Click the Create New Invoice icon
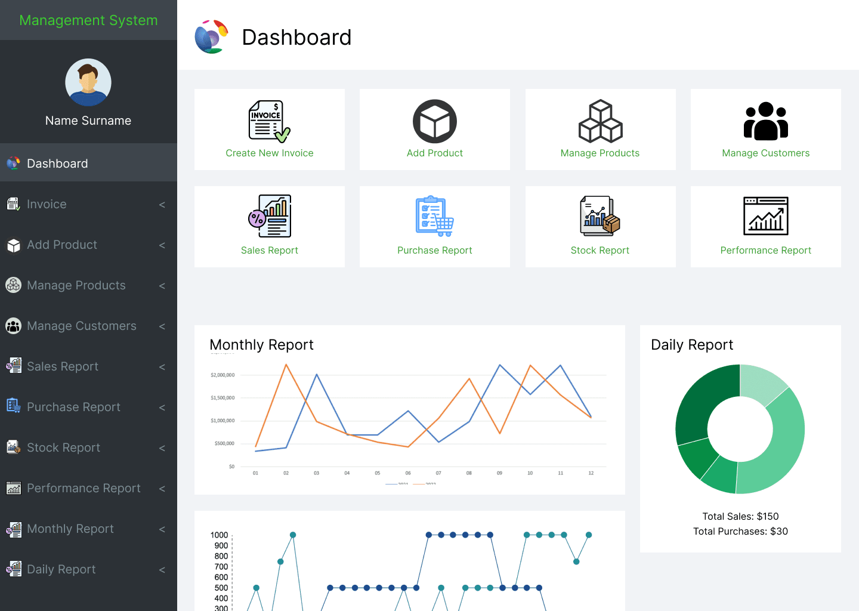The height and width of the screenshot is (611, 859). click(269, 122)
